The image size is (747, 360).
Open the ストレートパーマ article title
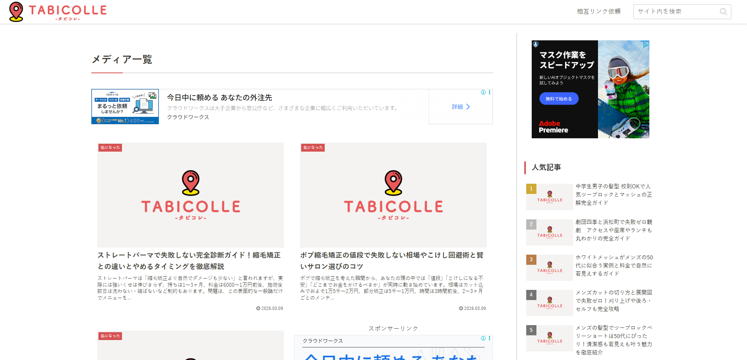pyautogui.click(x=189, y=261)
